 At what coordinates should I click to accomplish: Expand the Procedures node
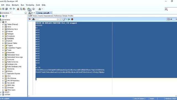[x=3, y=36]
